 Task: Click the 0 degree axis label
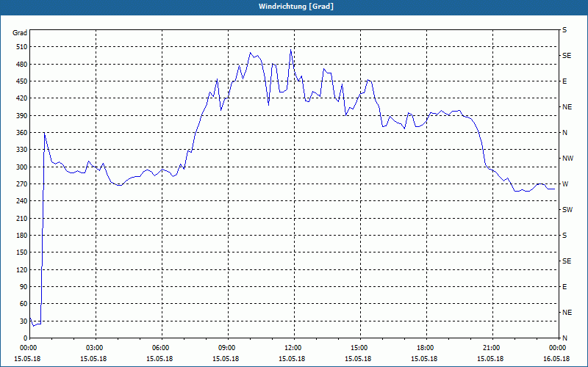(25, 338)
